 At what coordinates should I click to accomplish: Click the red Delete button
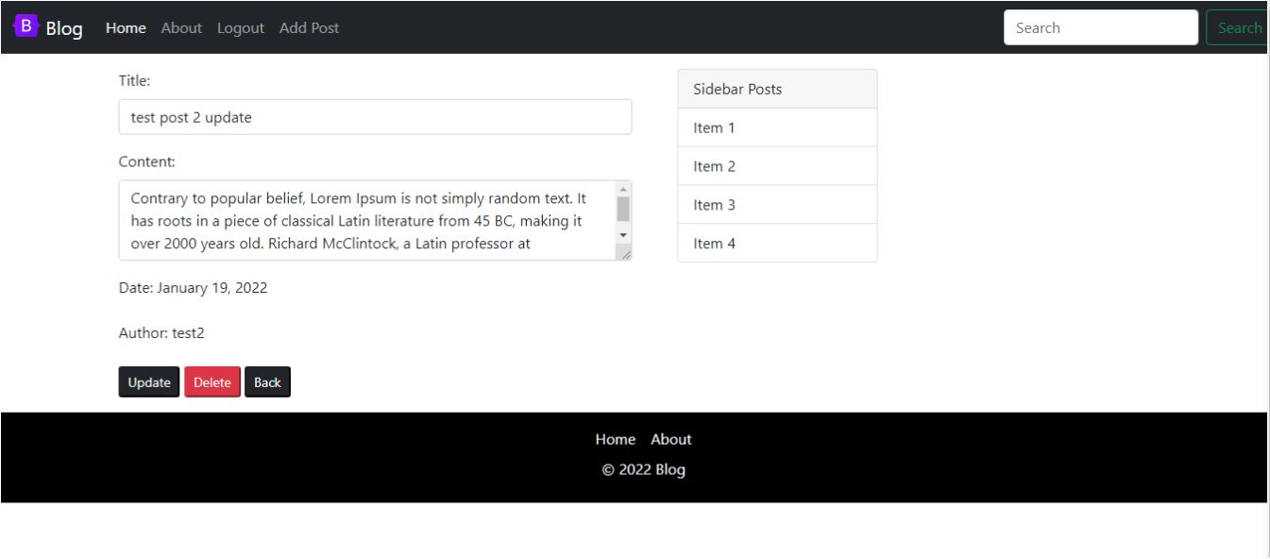(x=212, y=382)
